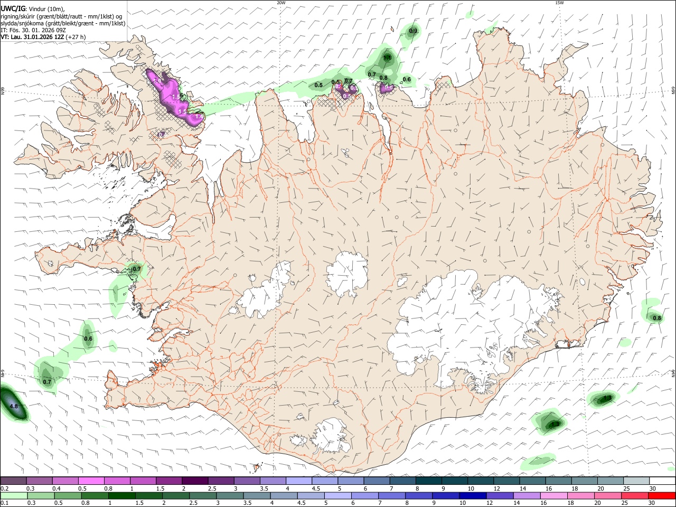676x507 pixels.
Task: Select the 'slydda/snjókoma' legend description line
Action: pos(63,23)
